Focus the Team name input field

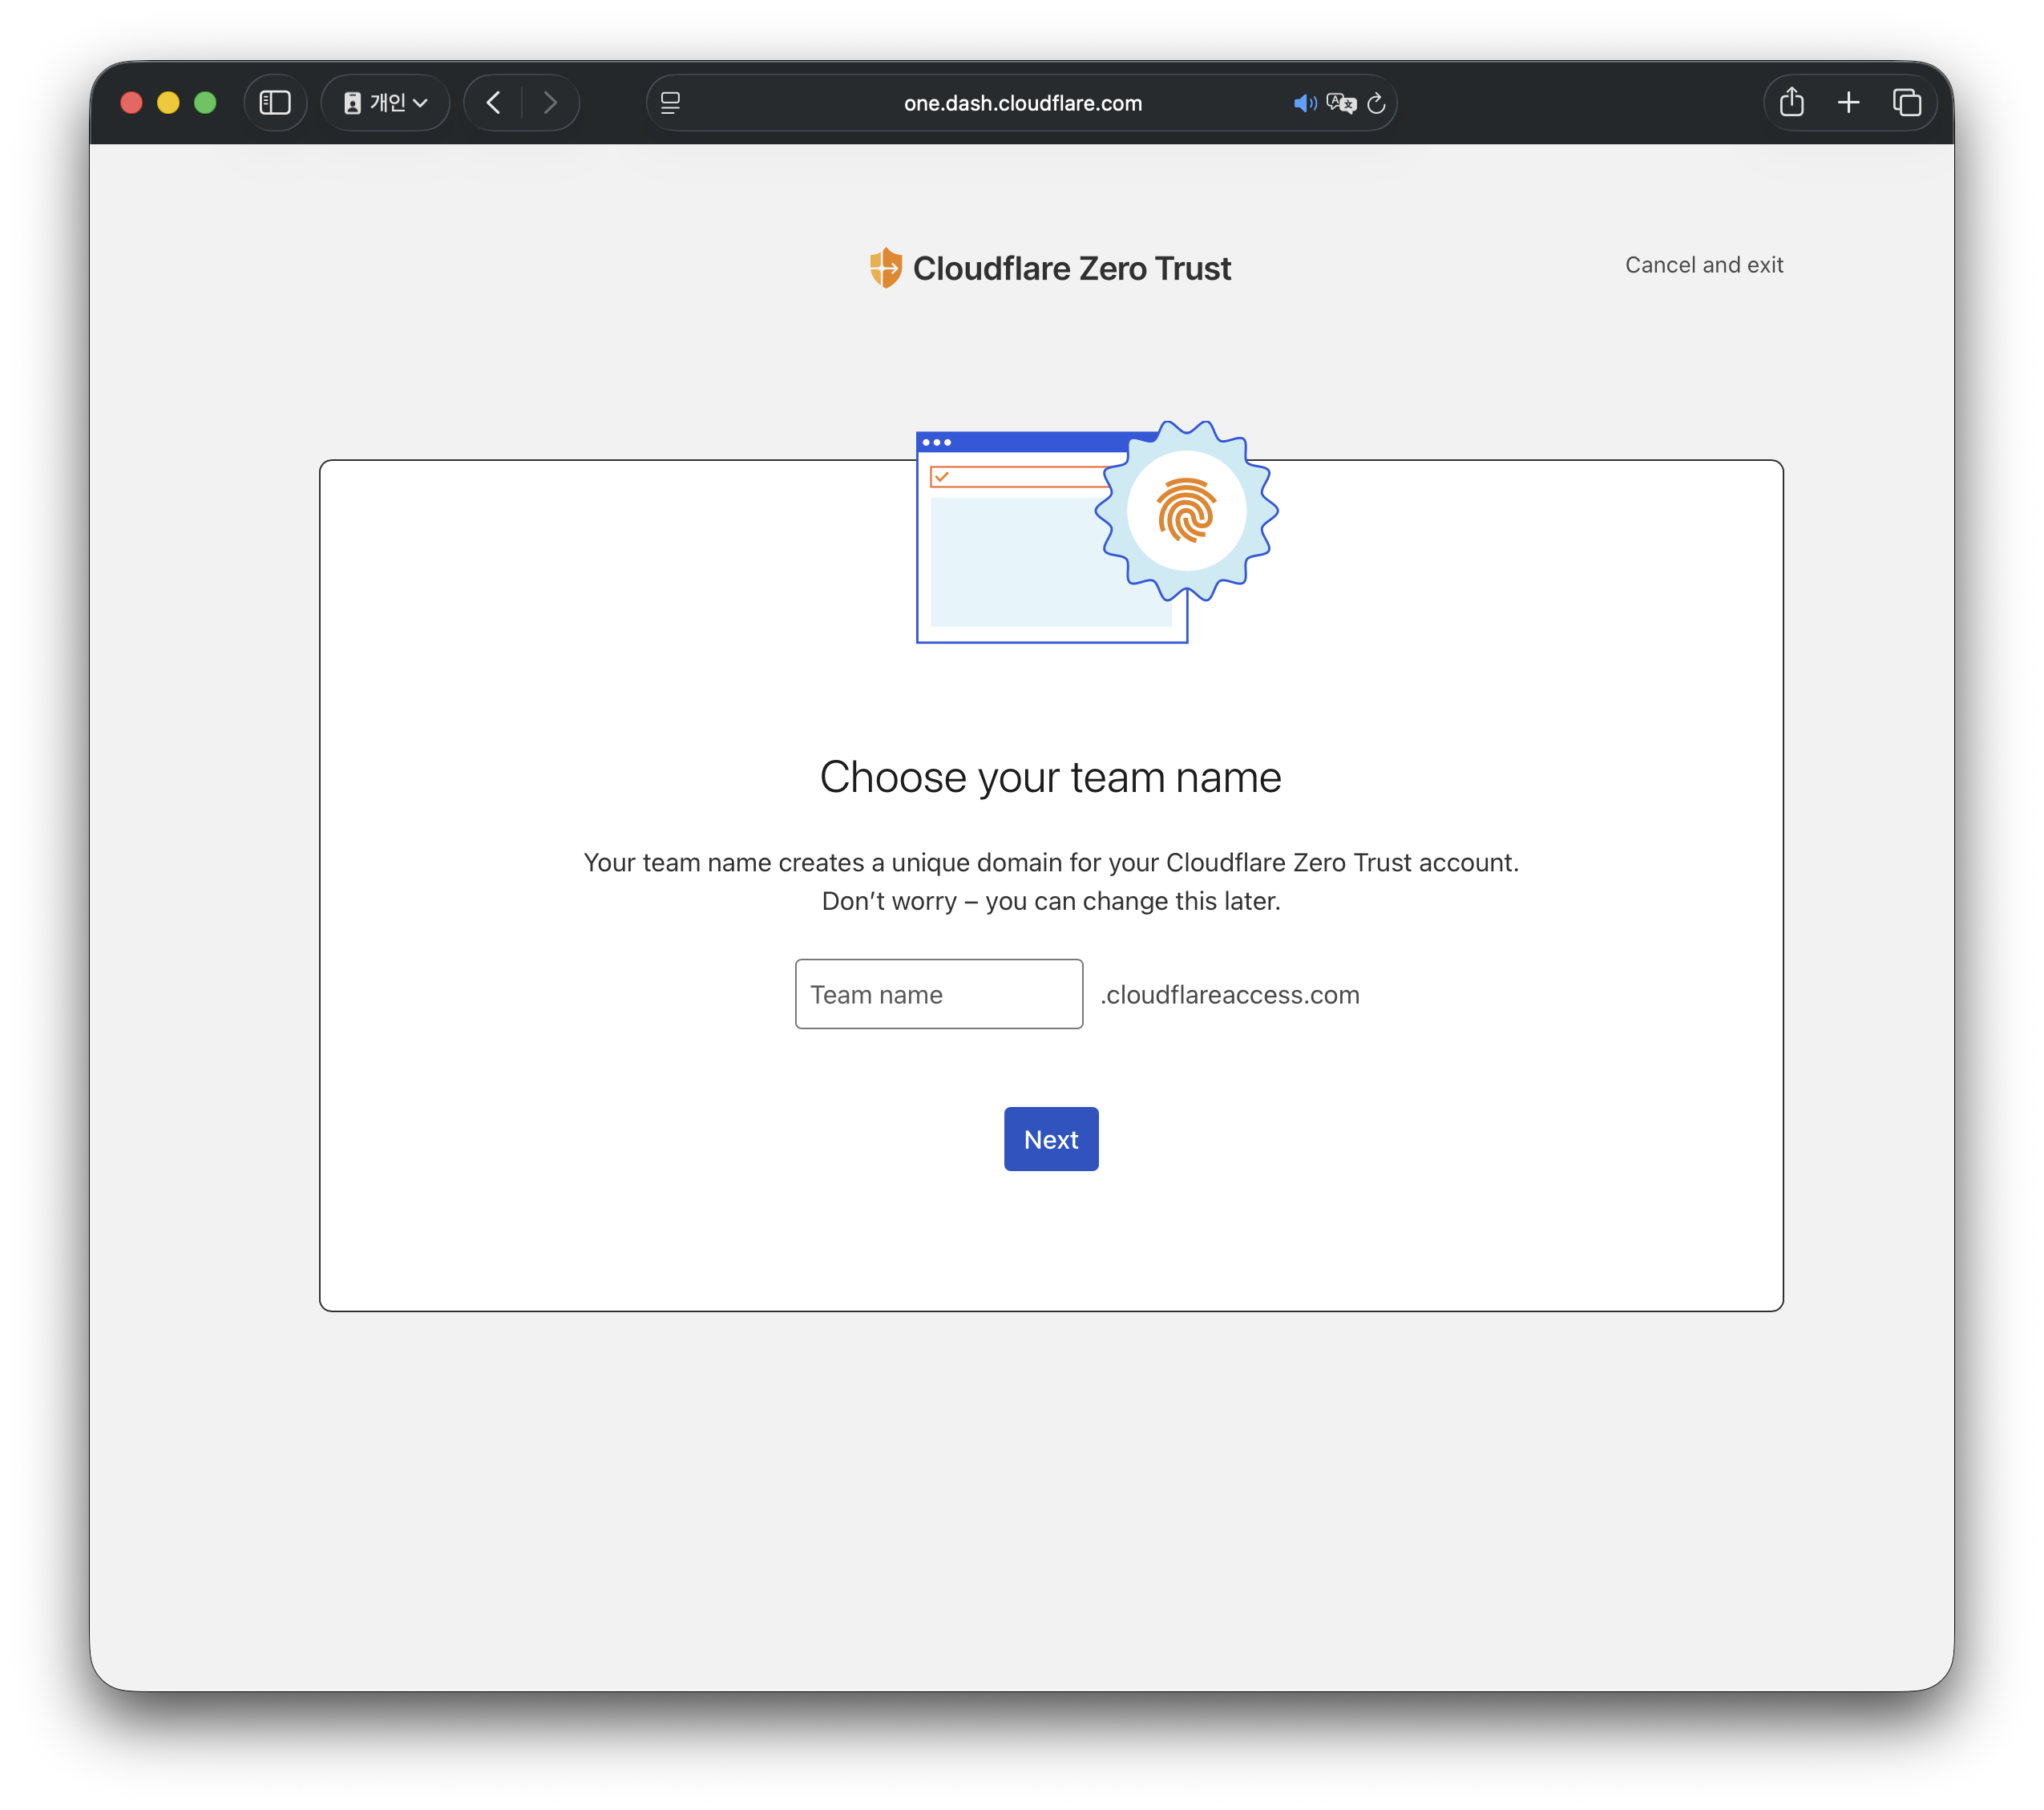point(938,994)
